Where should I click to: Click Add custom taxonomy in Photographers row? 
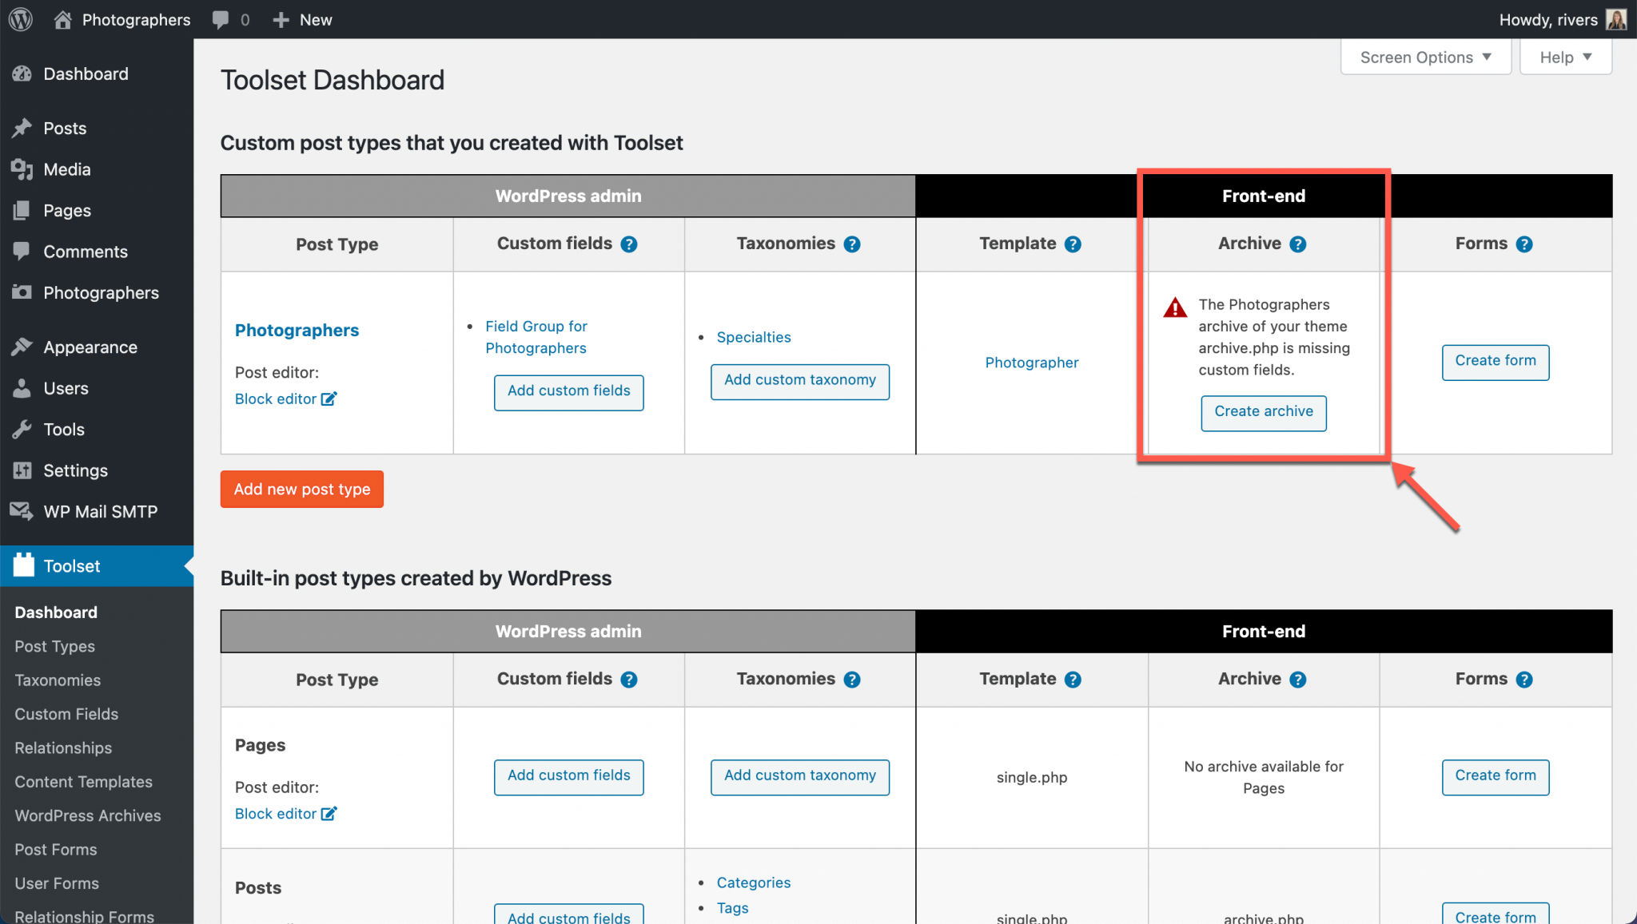coord(800,381)
